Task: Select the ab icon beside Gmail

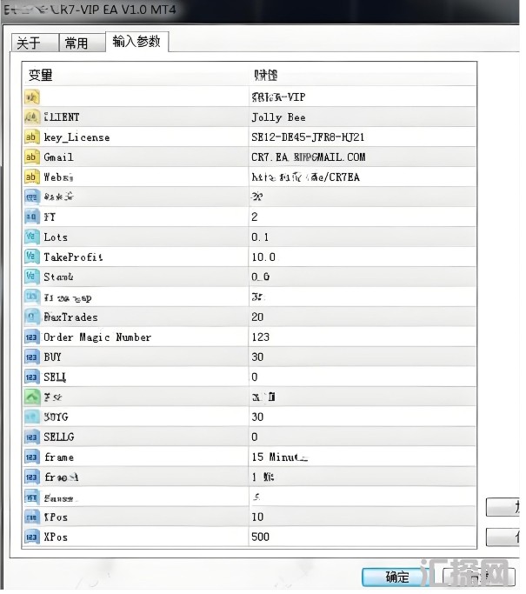Action: pyautogui.click(x=31, y=157)
